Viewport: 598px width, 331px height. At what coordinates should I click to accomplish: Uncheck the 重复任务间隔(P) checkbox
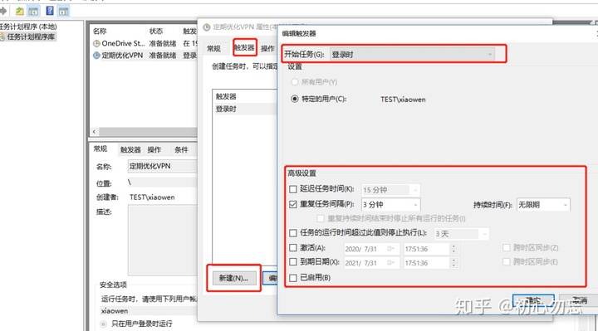pos(293,205)
